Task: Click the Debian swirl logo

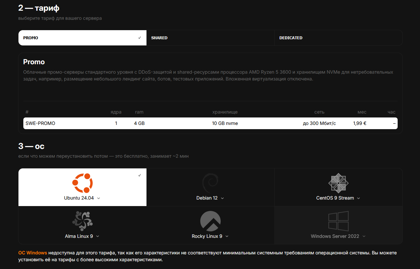Action: tap(210, 183)
